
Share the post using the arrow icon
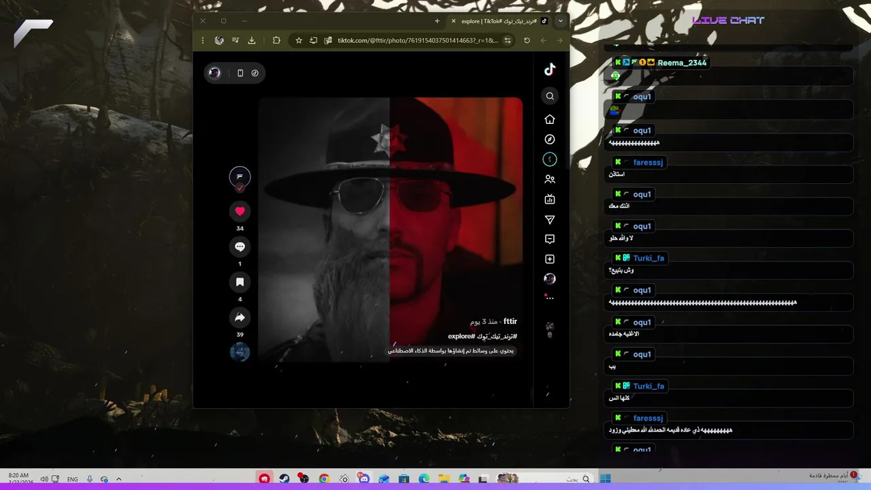click(x=240, y=317)
